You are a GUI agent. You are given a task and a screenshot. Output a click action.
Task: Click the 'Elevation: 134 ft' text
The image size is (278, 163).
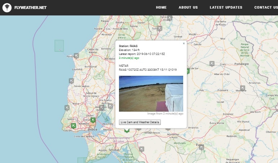pyautogui.click(x=129, y=50)
